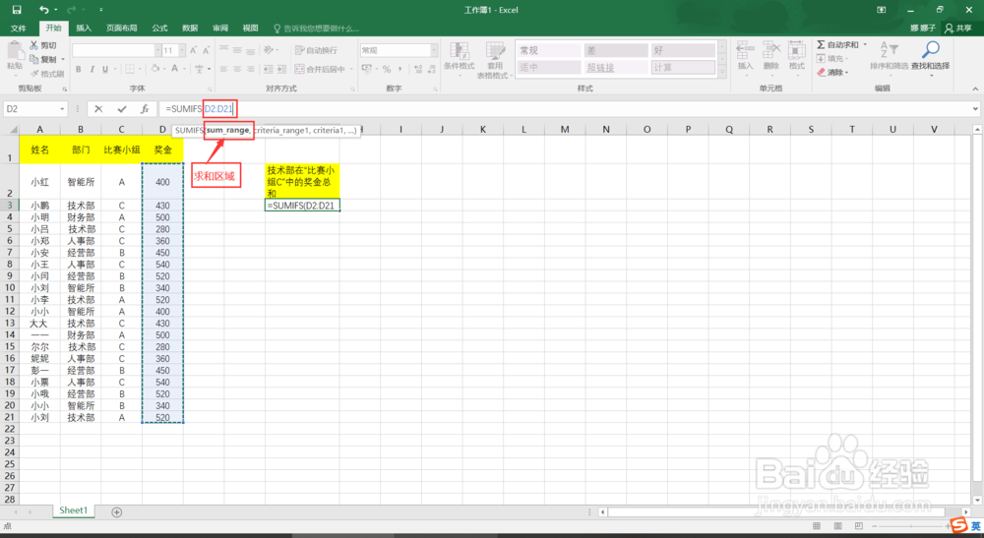Image resolution: width=984 pixels, height=538 pixels.
Task: Confirm the formula with the checkmark
Action: click(x=122, y=109)
